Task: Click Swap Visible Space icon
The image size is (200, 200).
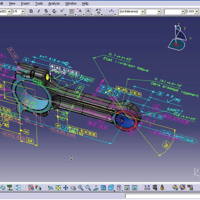Action: [134, 188]
